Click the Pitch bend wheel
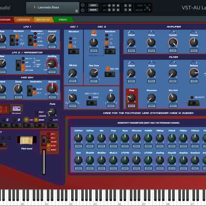Image resolution: width=206 pixels, height=206 pixels. [27, 140]
